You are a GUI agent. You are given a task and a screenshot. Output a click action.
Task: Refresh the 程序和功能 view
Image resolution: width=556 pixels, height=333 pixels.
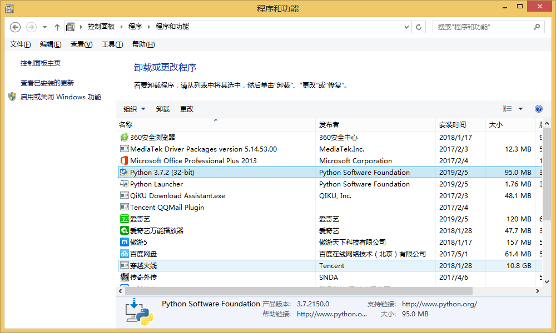pyautogui.click(x=419, y=27)
